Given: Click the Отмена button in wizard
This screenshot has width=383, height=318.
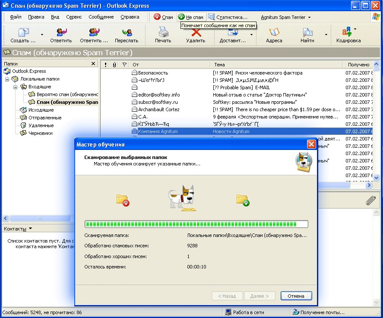Looking at the screenshot, I should coord(296,296).
